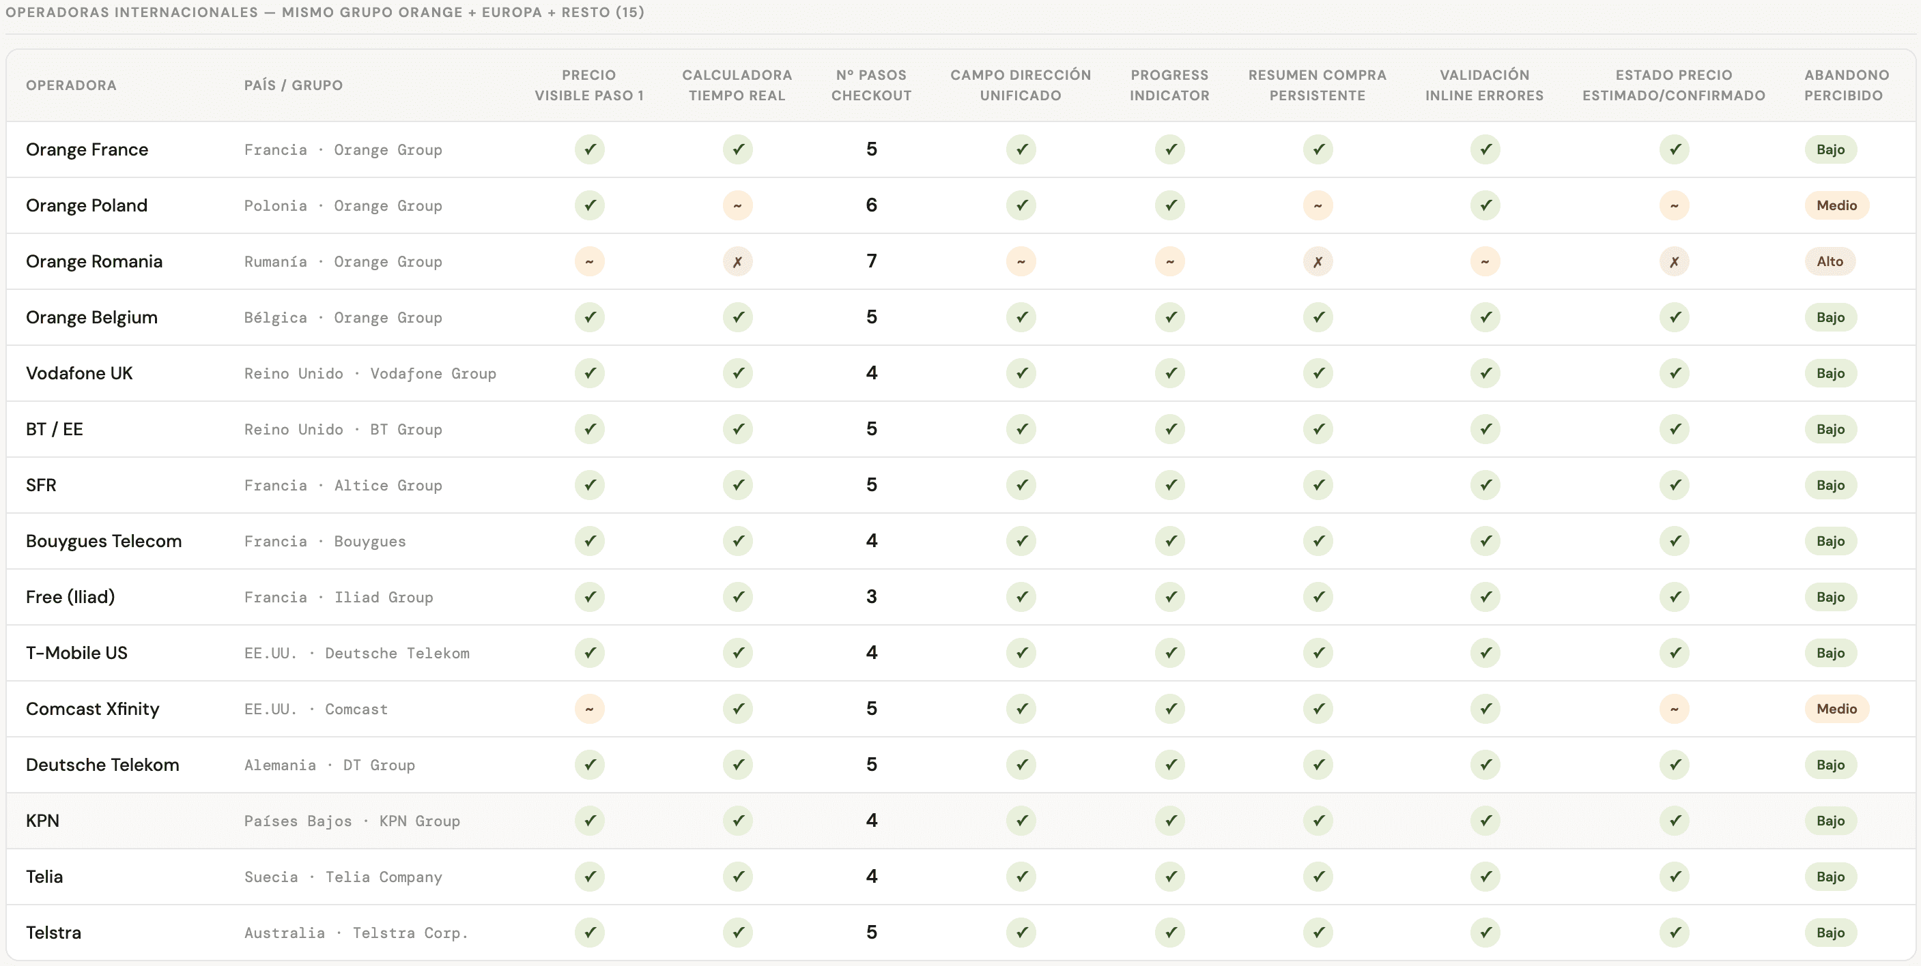Image resolution: width=1921 pixels, height=966 pixels.
Task: Click the Operadora column header
Action: 72,85
